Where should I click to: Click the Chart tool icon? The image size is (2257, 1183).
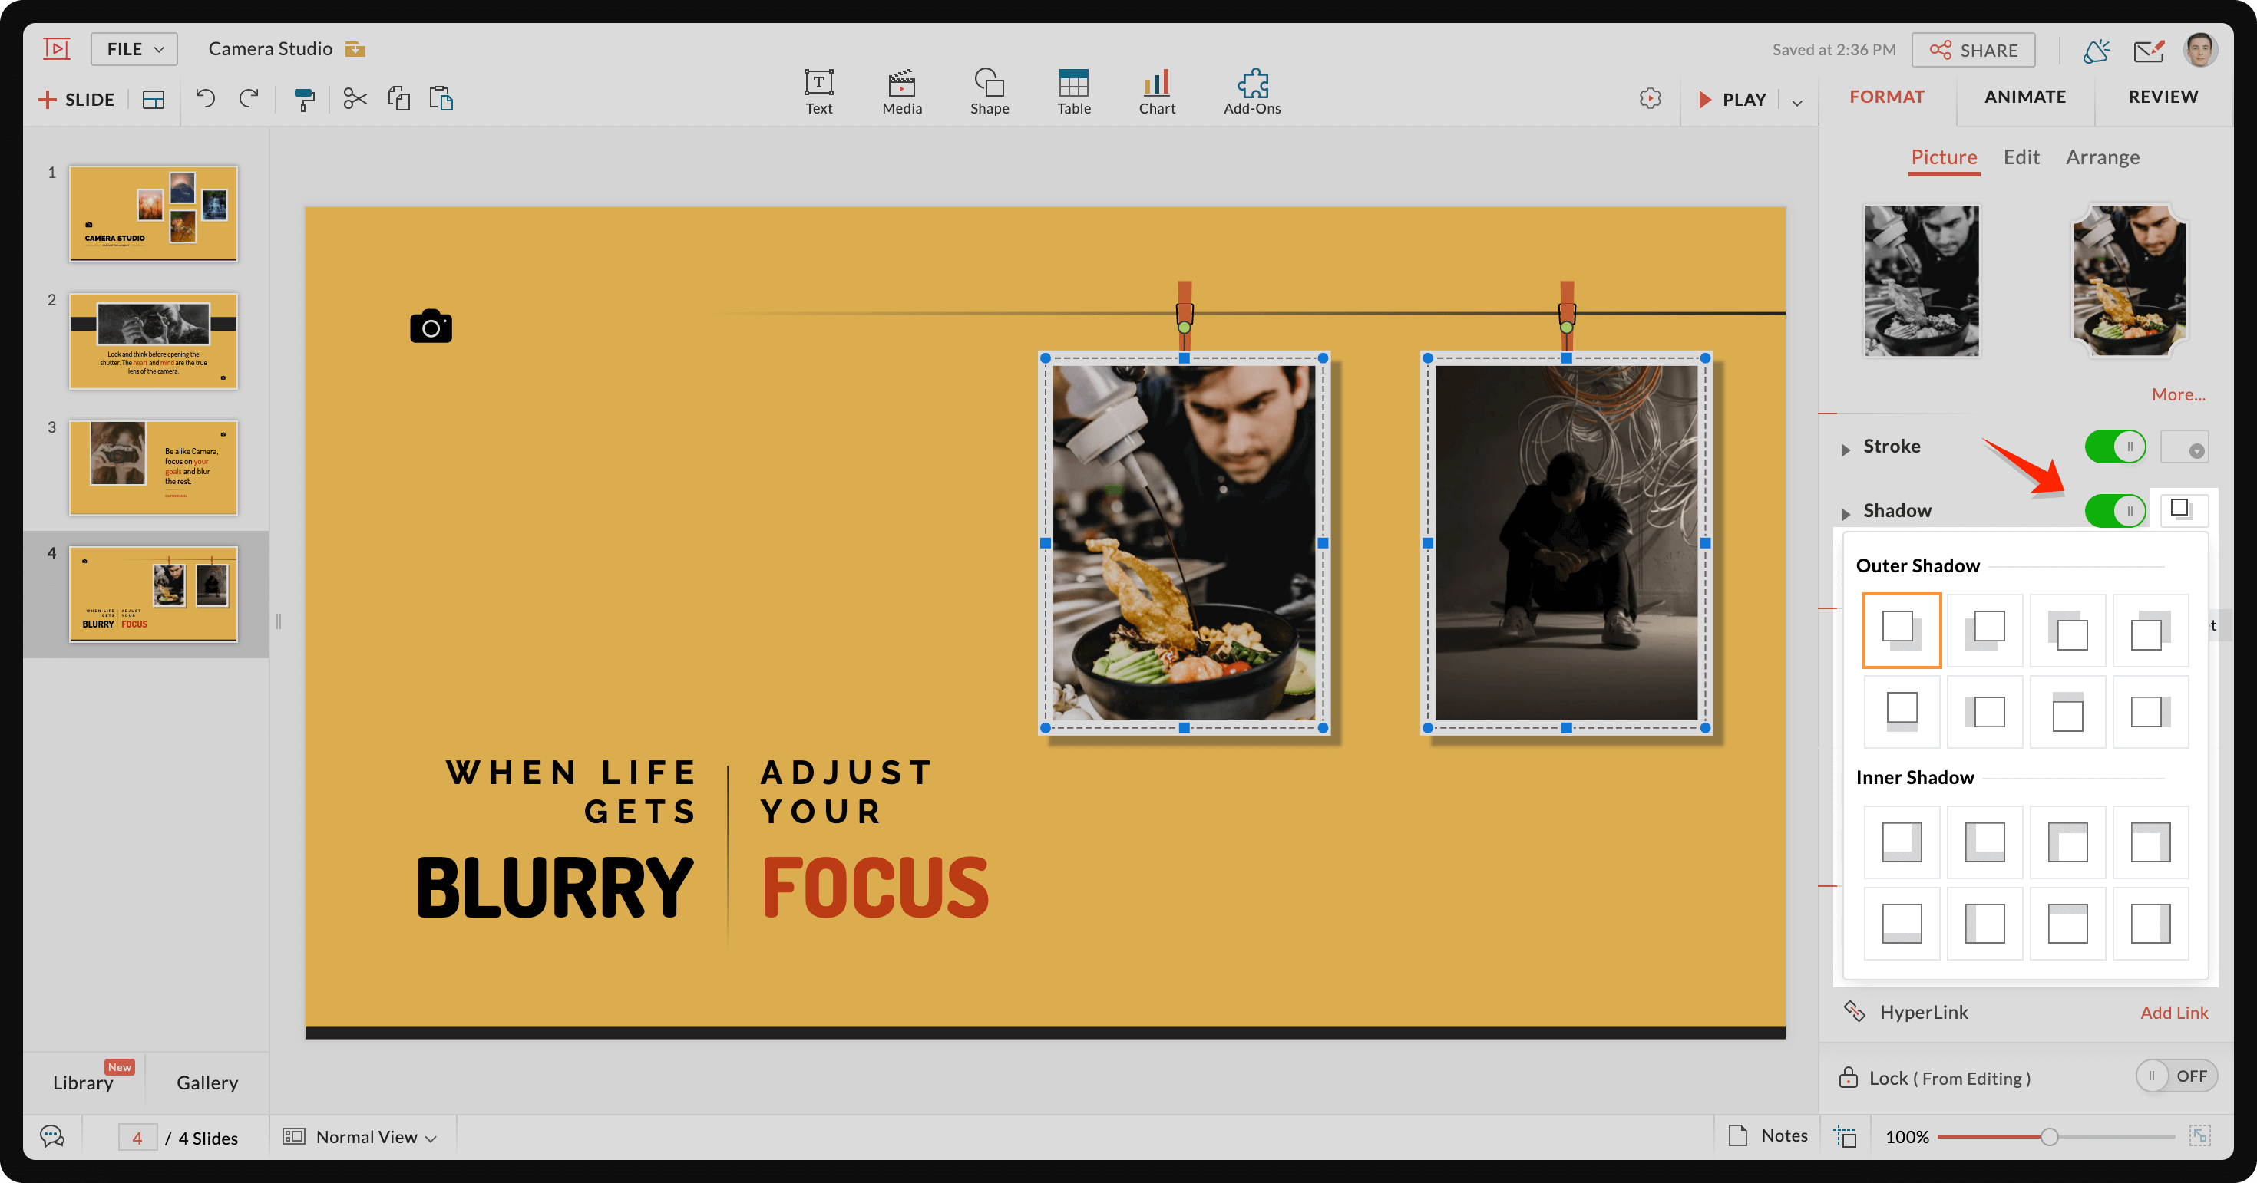[x=1157, y=85]
